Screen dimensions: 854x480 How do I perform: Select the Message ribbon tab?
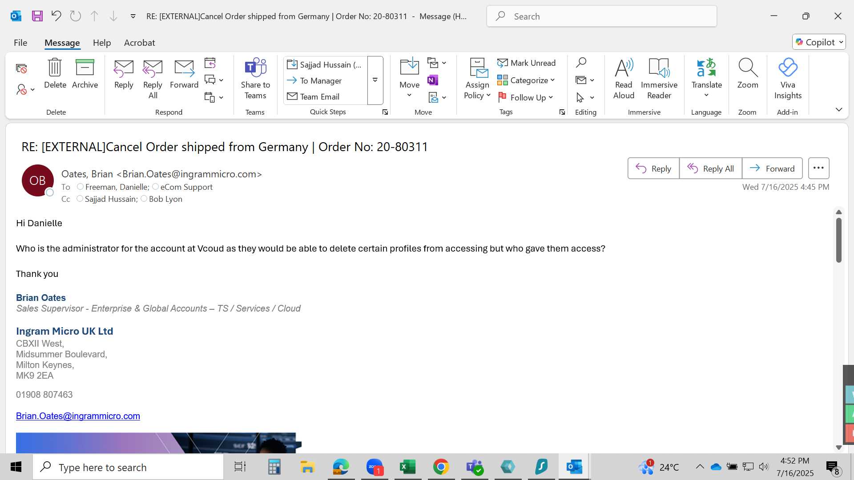coord(62,43)
